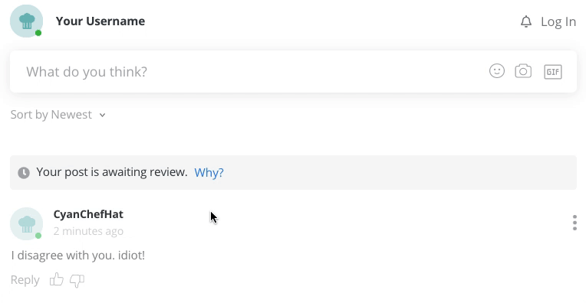Screen dimensions: 586x303
Task: Click the 2 minutes ago timestamp
Action: click(88, 231)
